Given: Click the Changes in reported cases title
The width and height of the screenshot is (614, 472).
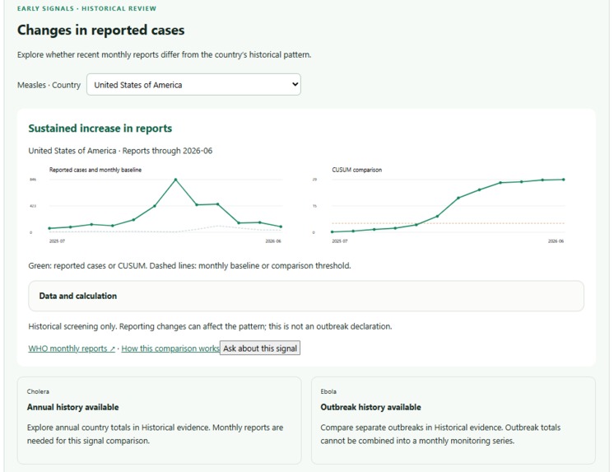Looking at the screenshot, I should point(100,30).
